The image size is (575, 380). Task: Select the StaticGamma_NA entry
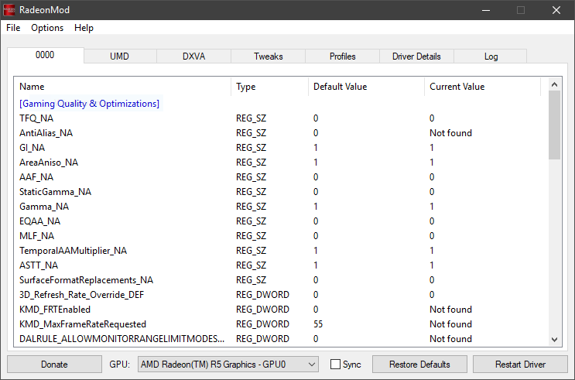281,191
